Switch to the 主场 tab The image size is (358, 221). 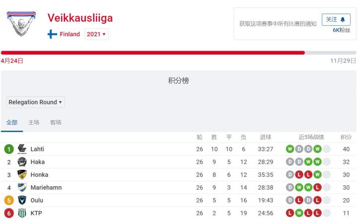34,123
